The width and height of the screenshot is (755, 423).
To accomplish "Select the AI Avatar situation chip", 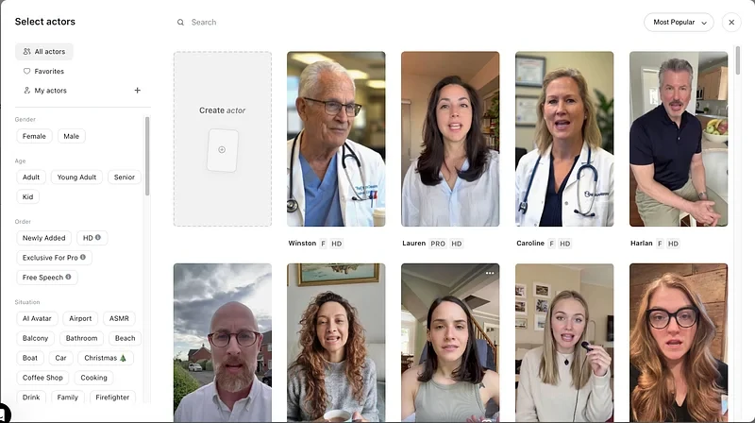I will pyautogui.click(x=37, y=318).
